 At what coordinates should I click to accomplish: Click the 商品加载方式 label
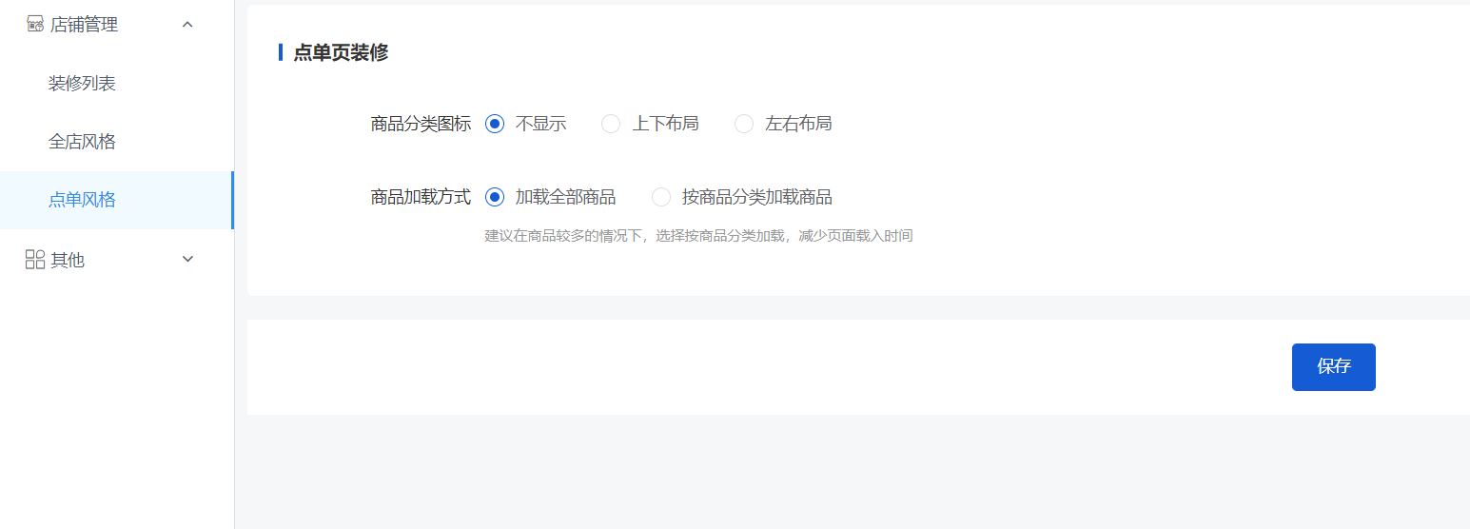[421, 197]
